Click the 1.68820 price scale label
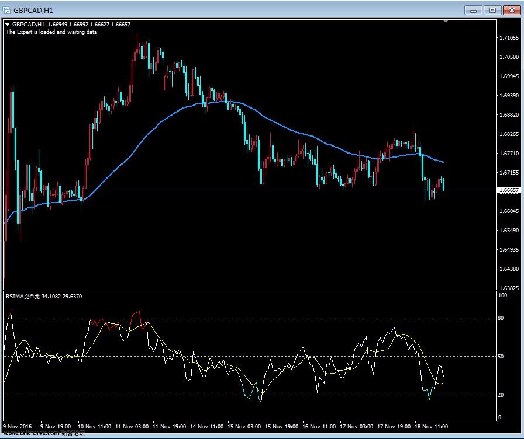 pyautogui.click(x=509, y=115)
